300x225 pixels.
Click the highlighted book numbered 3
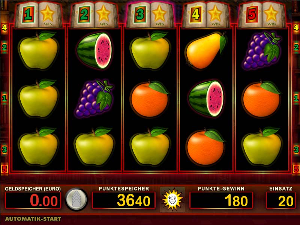point(150,15)
